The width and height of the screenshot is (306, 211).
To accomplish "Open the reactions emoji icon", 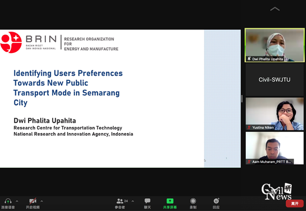I will coord(216,201).
